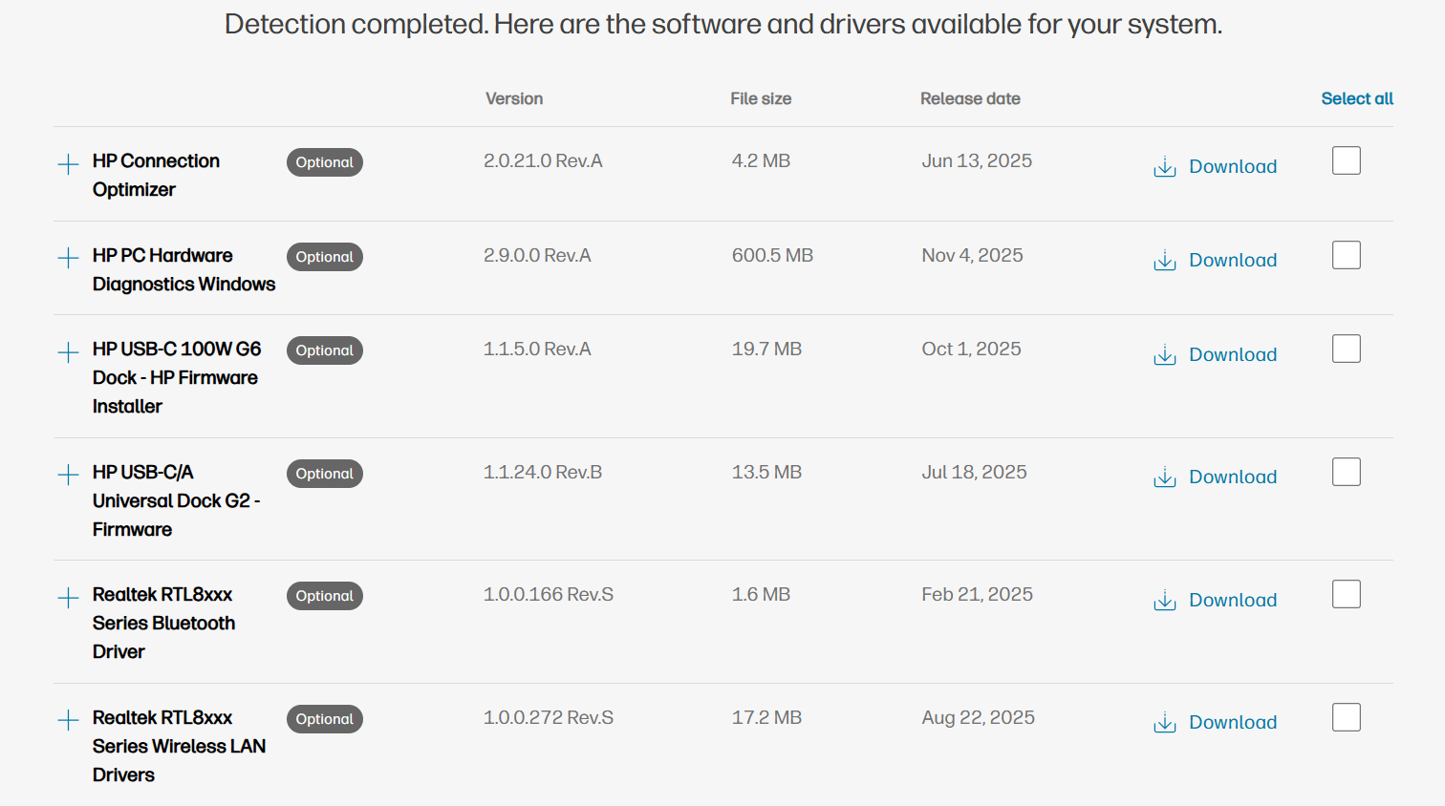1445x806 pixels.
Task: Enable checkbox for HP USB-C/A Universal Dock G2
Action: [1346, 472]
